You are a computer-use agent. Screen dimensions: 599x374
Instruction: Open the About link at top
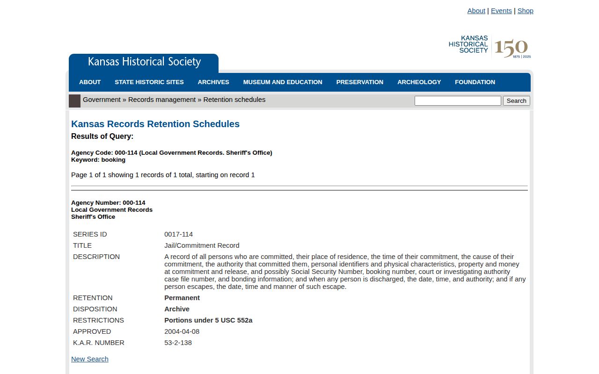pos(476,11)
